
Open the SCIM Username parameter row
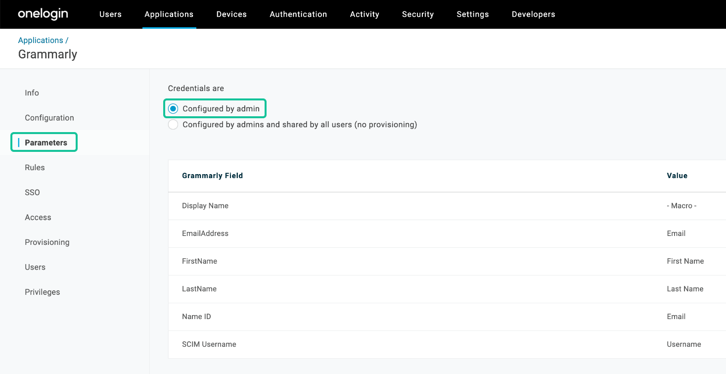click(x=447, y=344)
